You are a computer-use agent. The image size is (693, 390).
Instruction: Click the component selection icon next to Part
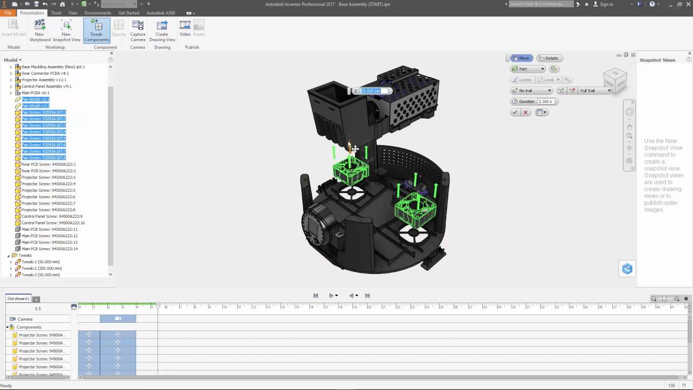553,69
